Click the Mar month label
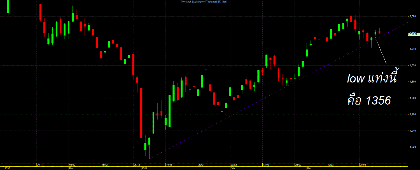The width and height of the screenshot is (420, 170). click(309, 168)
